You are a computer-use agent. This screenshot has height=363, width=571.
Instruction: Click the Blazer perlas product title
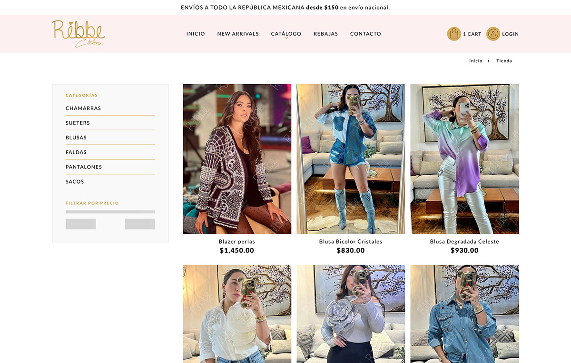click(x=237, y=242)
